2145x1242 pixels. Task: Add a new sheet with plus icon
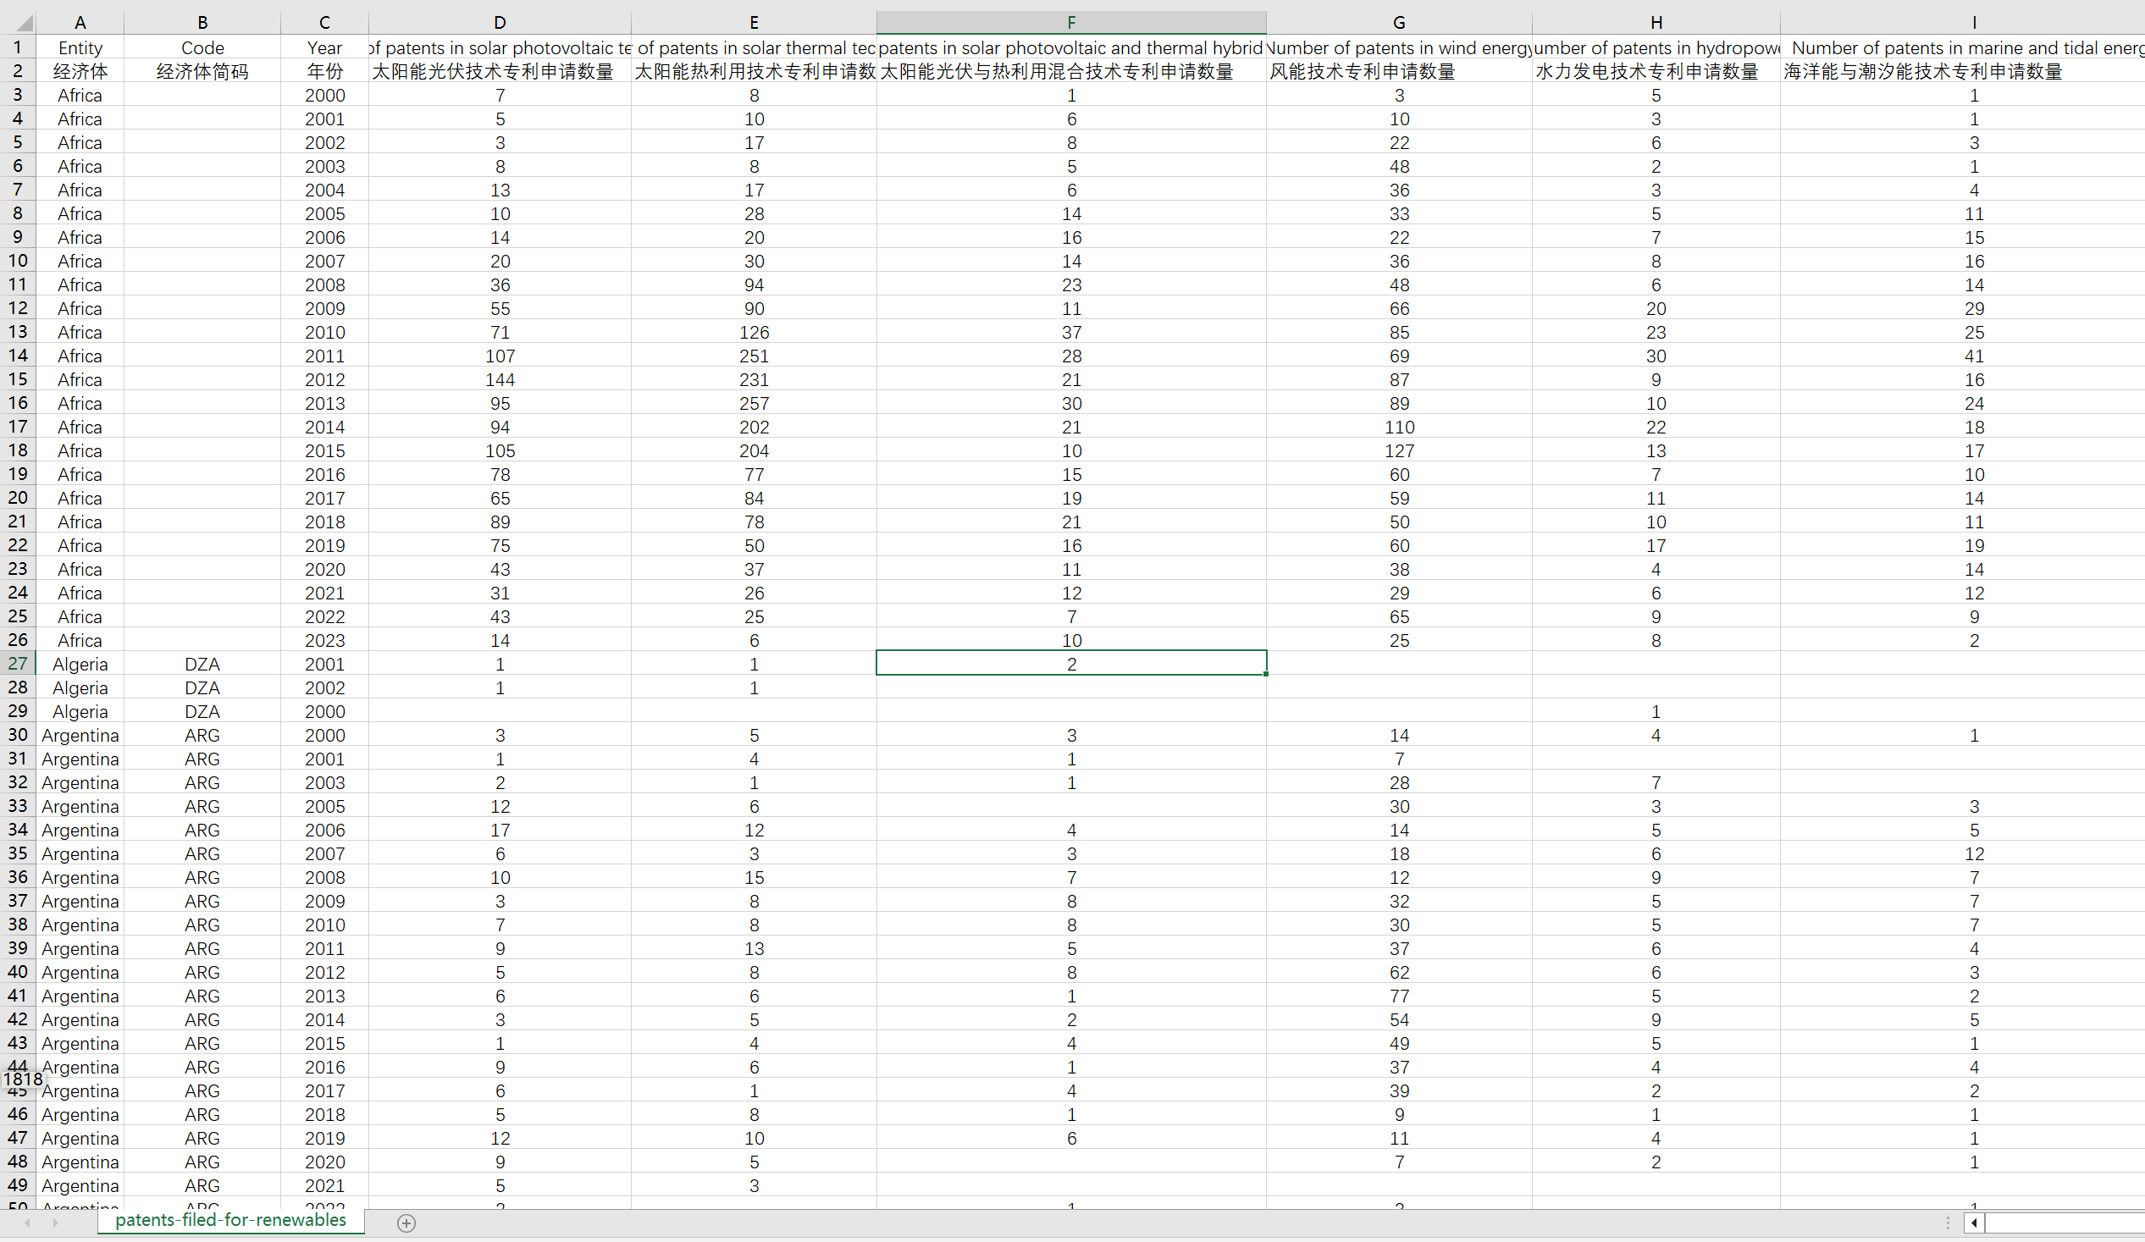pos(406,1223)
